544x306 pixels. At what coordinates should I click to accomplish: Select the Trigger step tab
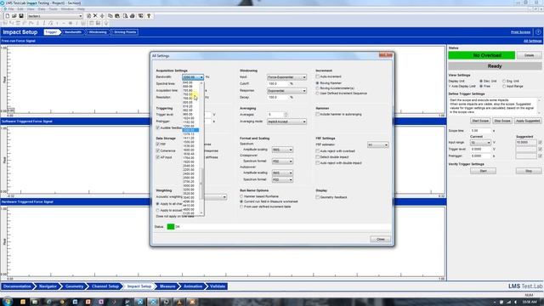(x=51, y=32)
